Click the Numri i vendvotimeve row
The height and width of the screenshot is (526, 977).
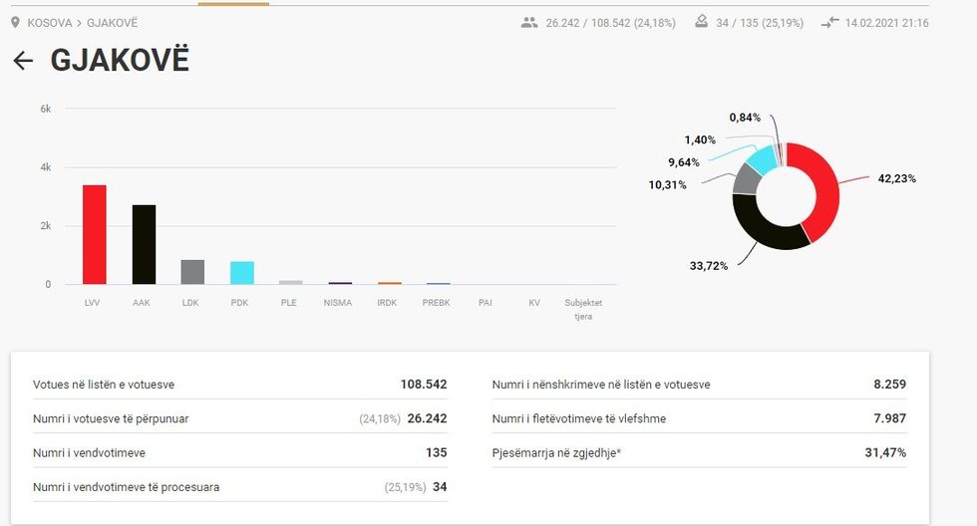239,453
